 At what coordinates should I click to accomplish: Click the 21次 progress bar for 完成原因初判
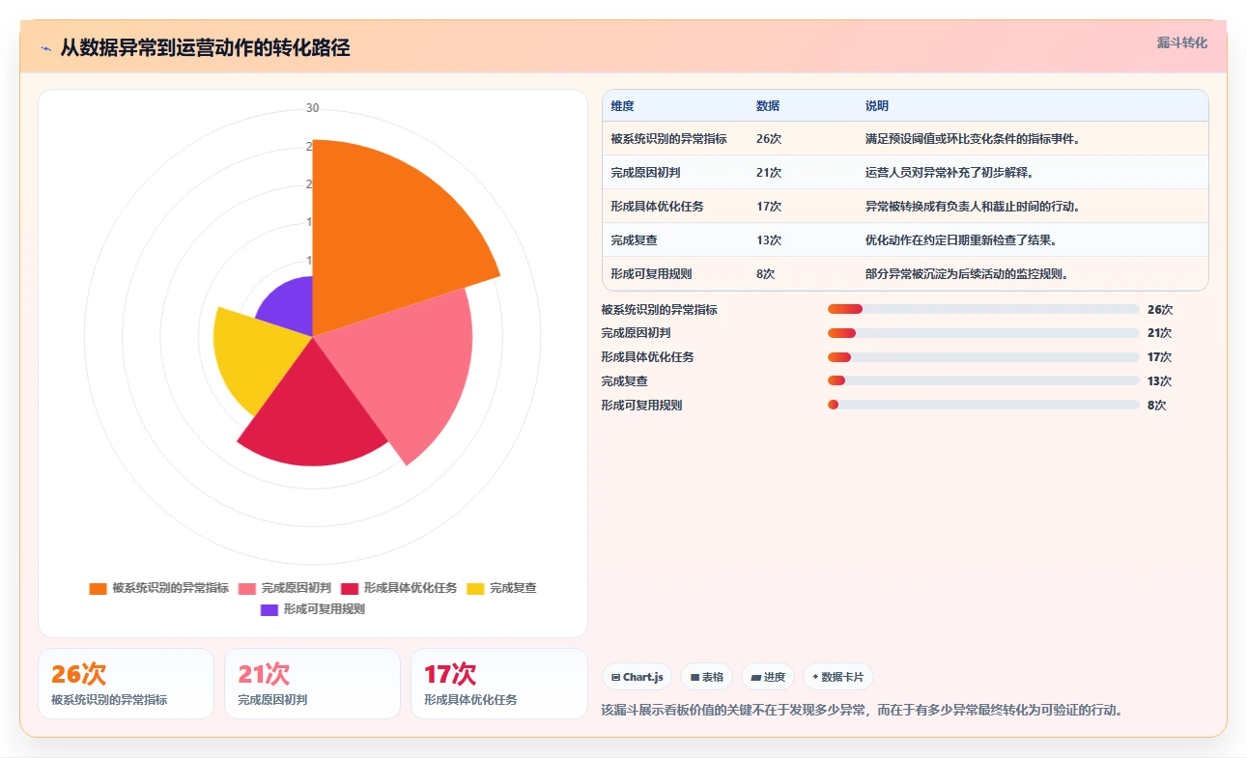coord(983,333)
